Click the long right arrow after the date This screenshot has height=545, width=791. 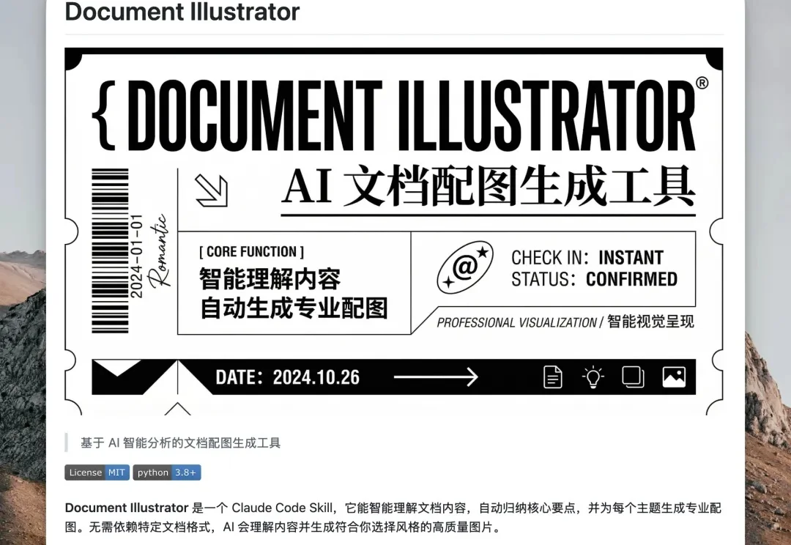coord(435,377)
